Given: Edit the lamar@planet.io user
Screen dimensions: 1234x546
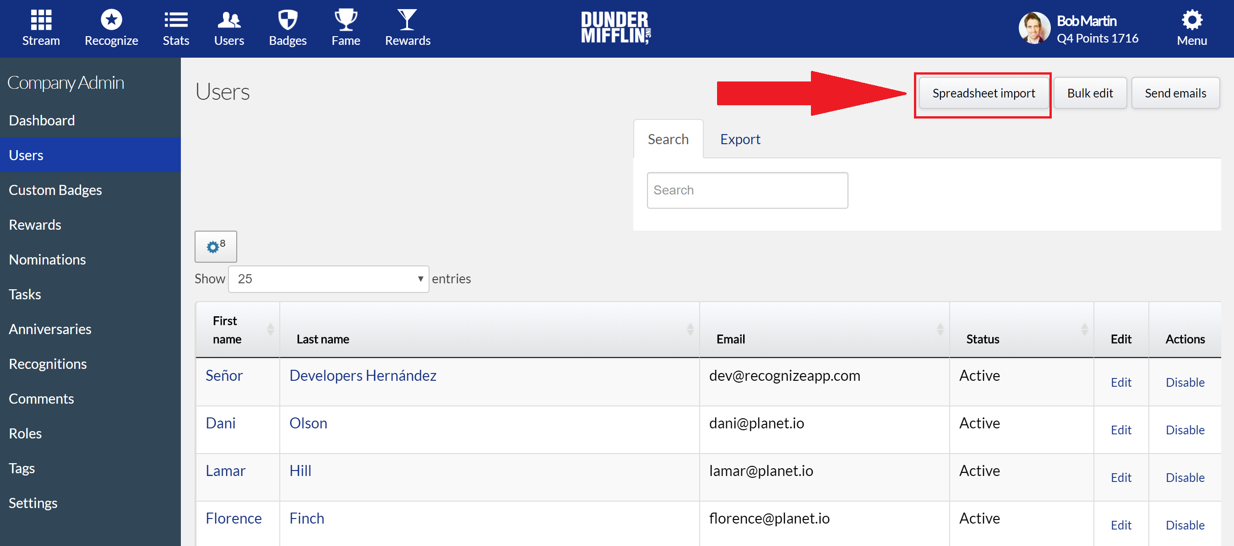Looking at the screenshot, I should pyautogui.click(x=1121, y=477).
